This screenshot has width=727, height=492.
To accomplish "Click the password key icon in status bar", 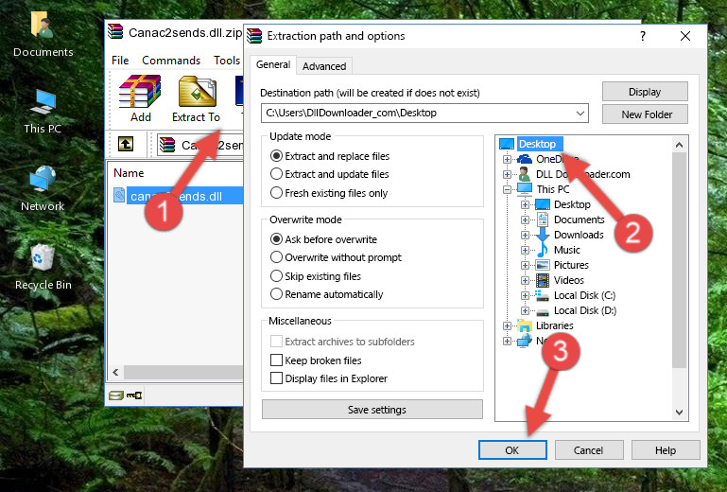I will click(x=134, y=395).
